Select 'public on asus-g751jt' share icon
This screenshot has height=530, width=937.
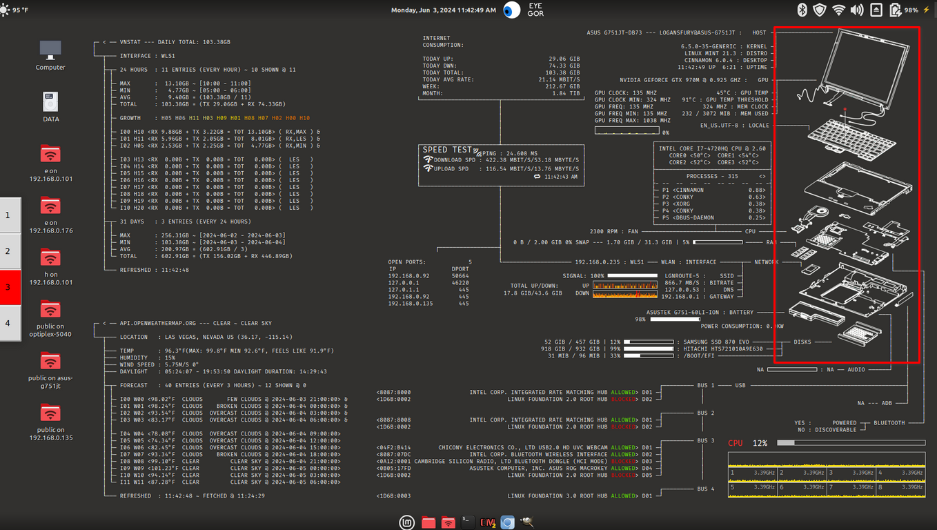tap(50, 371)
